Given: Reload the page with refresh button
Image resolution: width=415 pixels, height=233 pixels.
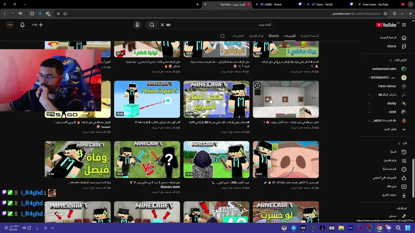Looking at the screenshot, I should coord(395,14).
